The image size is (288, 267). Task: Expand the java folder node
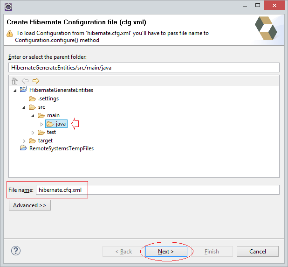coord(41,124)
